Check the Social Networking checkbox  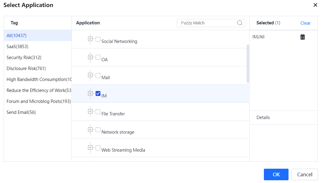tap(98, 39)
